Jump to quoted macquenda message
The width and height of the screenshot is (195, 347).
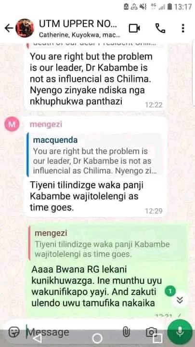(x=94, y=155)
